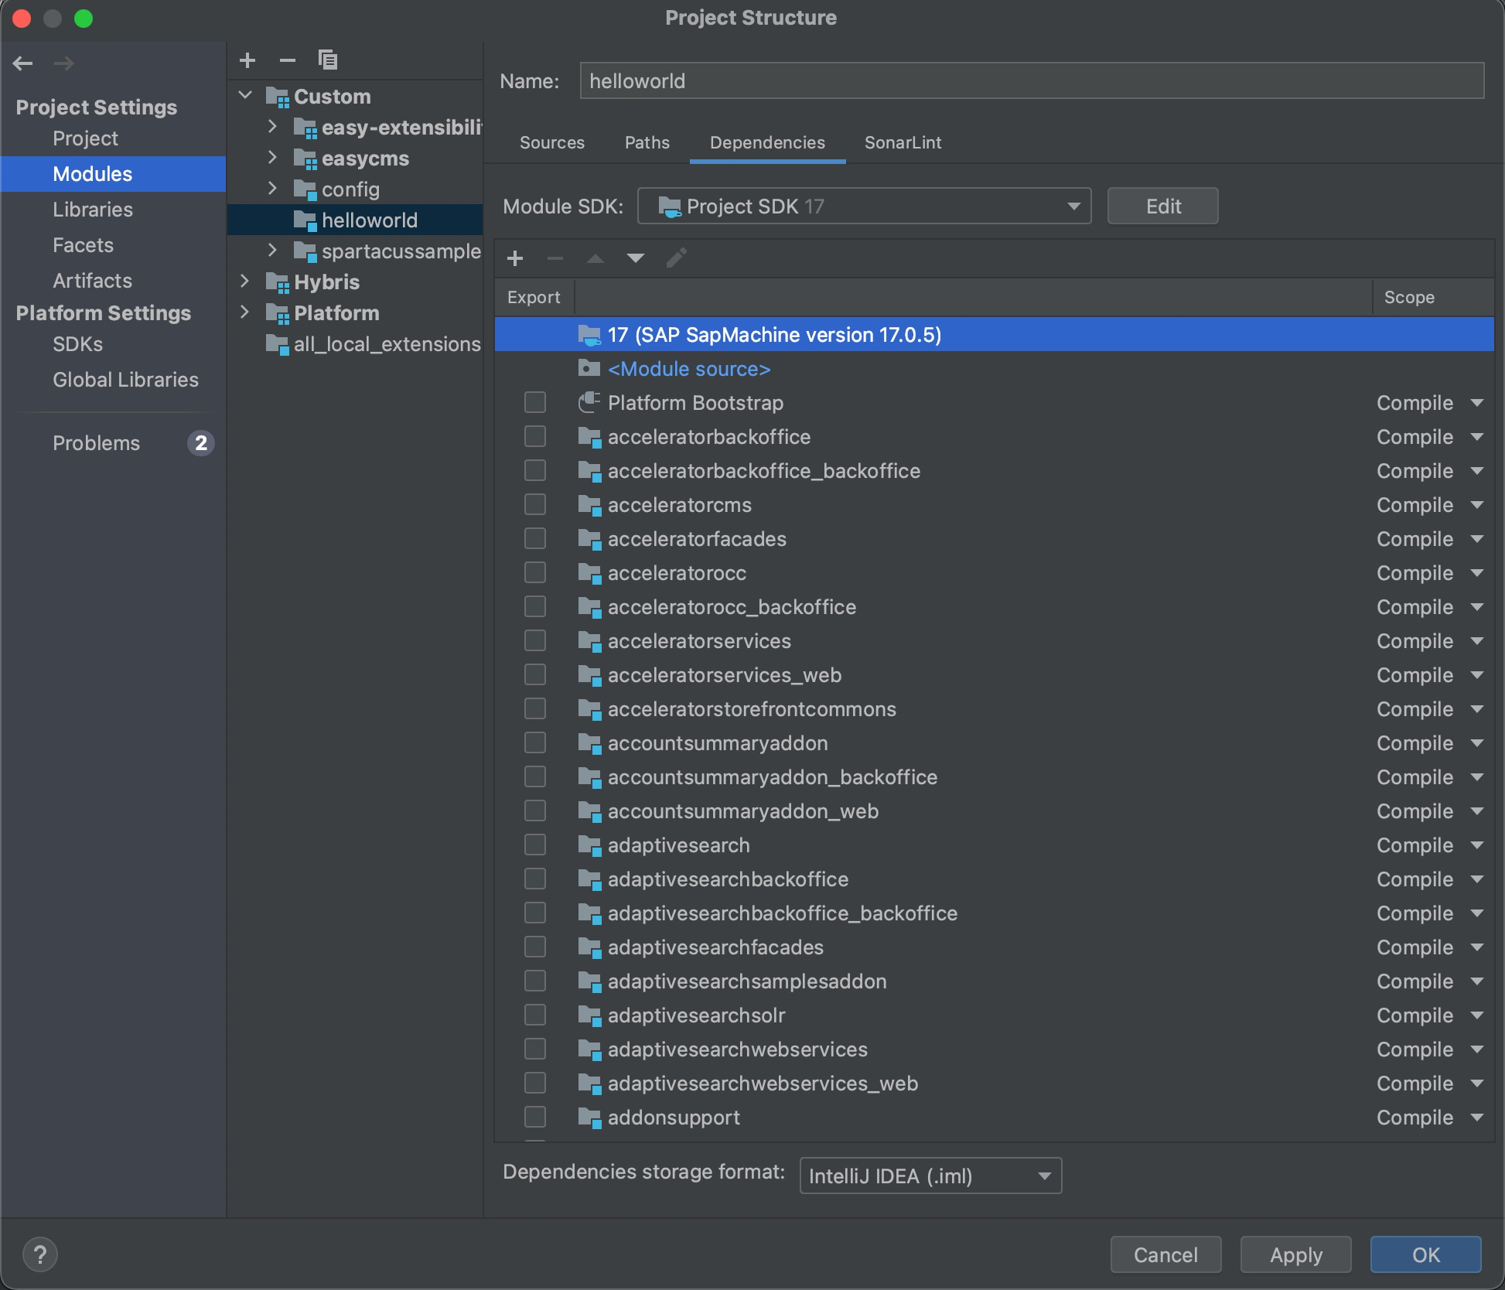Viewport: 1505px width, 1290px height.
Task: Toggle export checkbox for Platform Bootstrap
Action: coord(535,403)
